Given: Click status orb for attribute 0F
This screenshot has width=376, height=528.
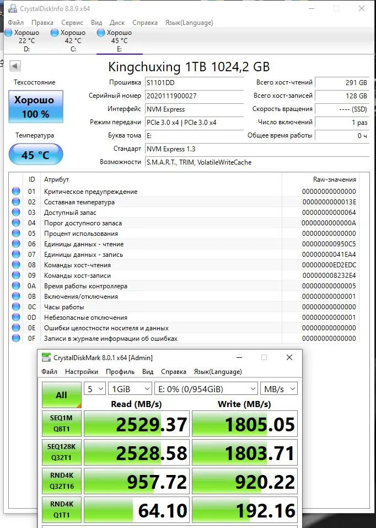Looking at the screenshot, I should [x=16, y=338].
